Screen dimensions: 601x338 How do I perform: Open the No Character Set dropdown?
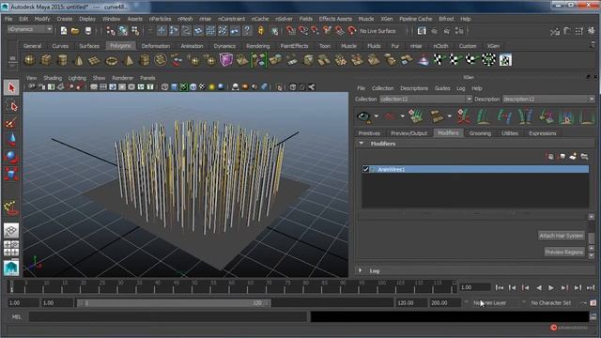[550, 302]
